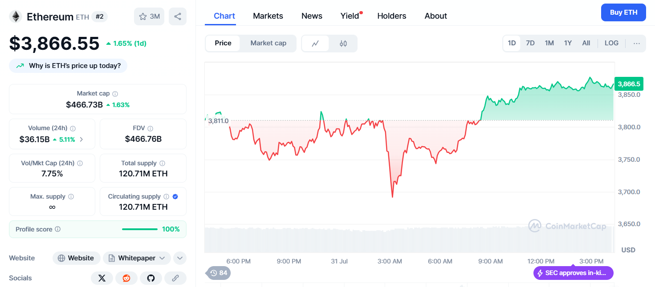Toggle chart to Market cap view
Image resolution: width=655 pixels, height=287 pixels.
coord(268,43)
